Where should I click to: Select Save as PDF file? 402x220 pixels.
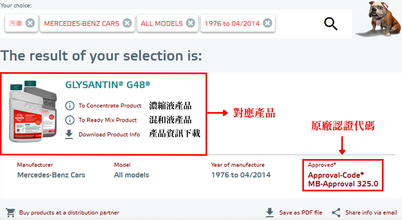pos(301,212)
